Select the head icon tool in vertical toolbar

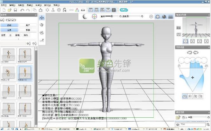42,25
